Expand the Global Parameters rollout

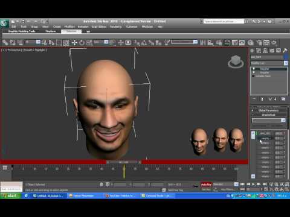coord(269,110)
